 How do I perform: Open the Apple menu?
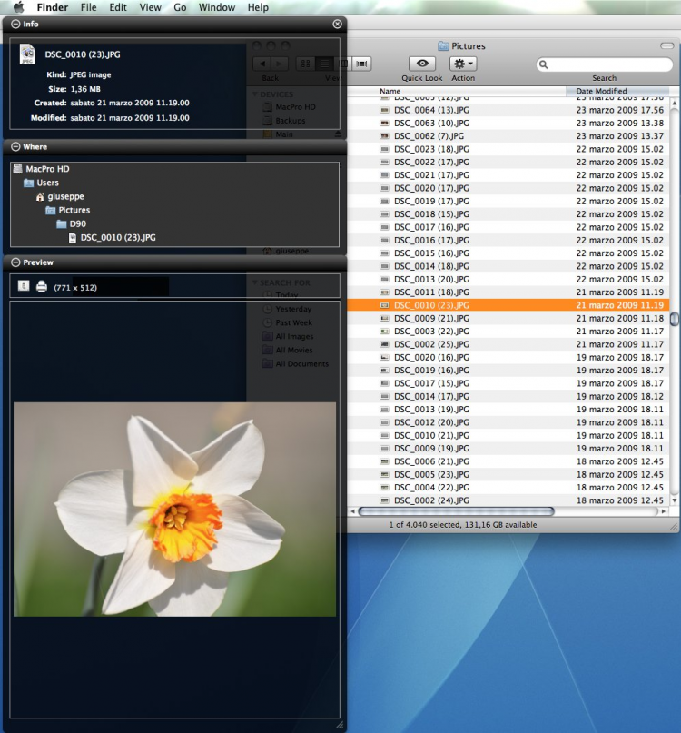click(17, 7)
